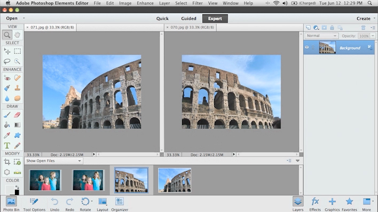The height and width of the screenshot is (212, 378).
Task: Select the Spot Healing Brush tool
Action: [x=17, y=78]
